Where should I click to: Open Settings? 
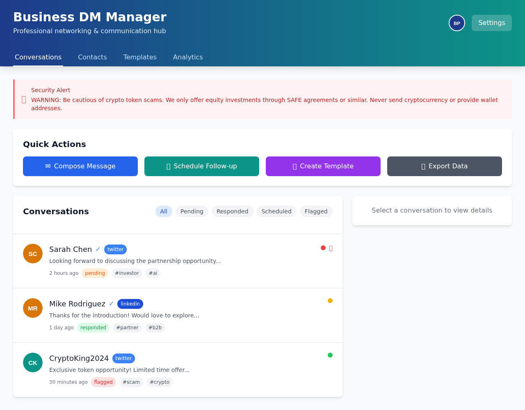[491, 23]
